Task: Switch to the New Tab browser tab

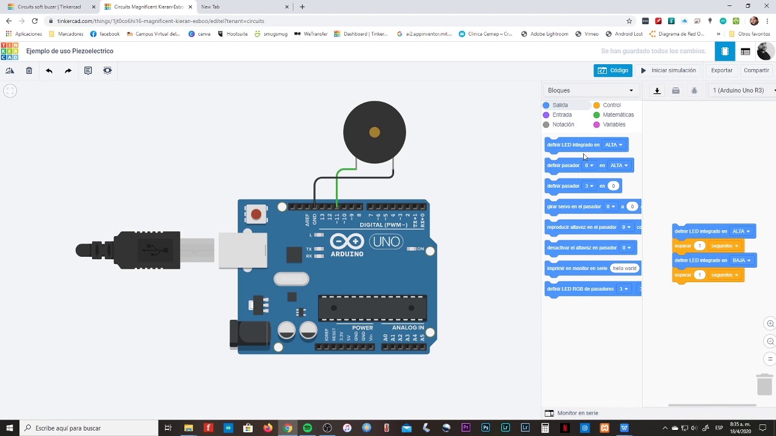Action: (242, 7)
